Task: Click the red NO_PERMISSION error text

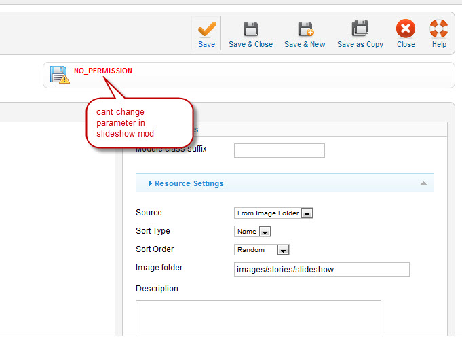Action: click(x=103, y=71)
